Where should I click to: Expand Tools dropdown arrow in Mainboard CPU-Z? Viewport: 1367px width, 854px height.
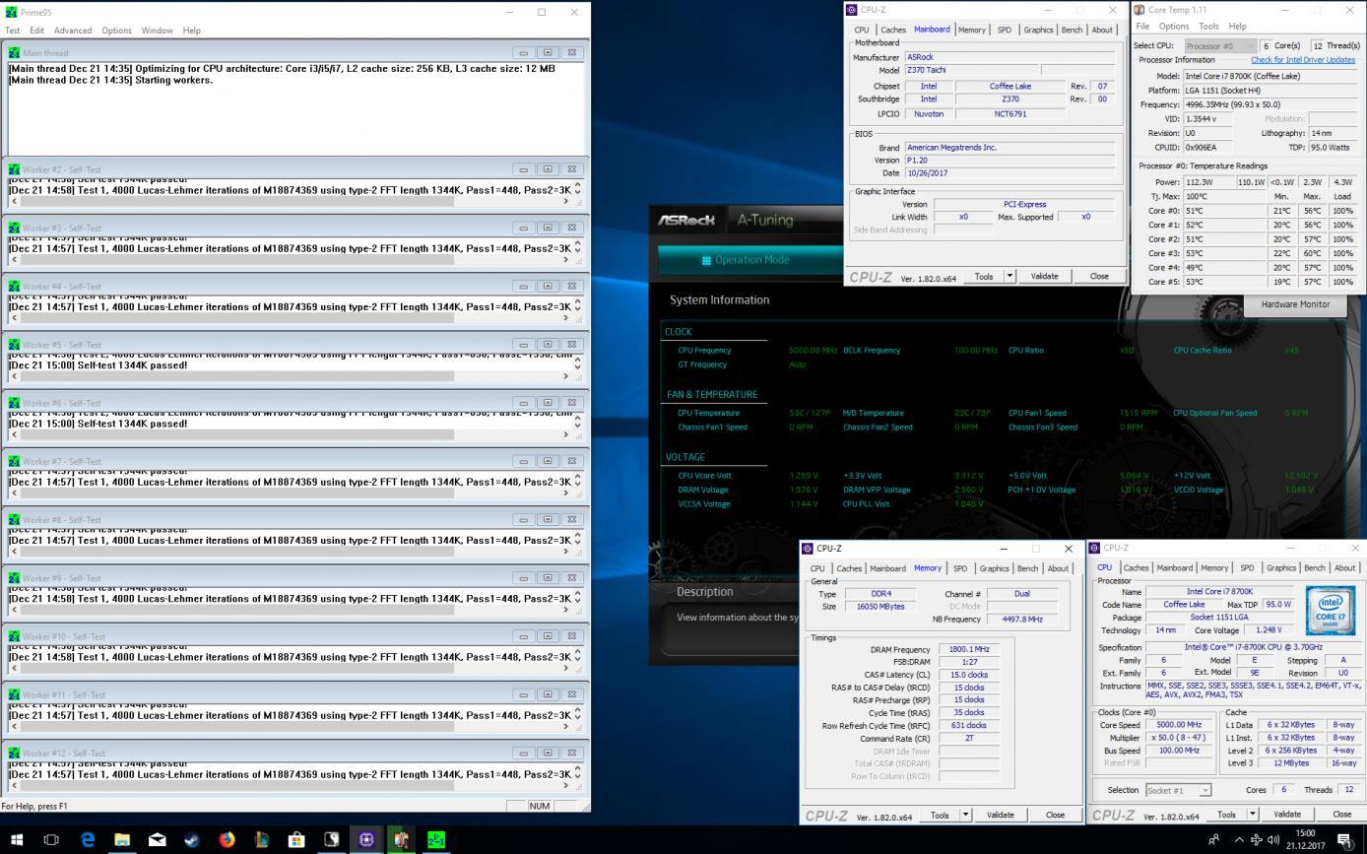click(1009, 277)
